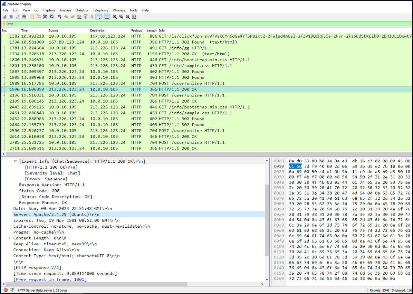Open display filter bookmark icon

click(x=4, y=24)
